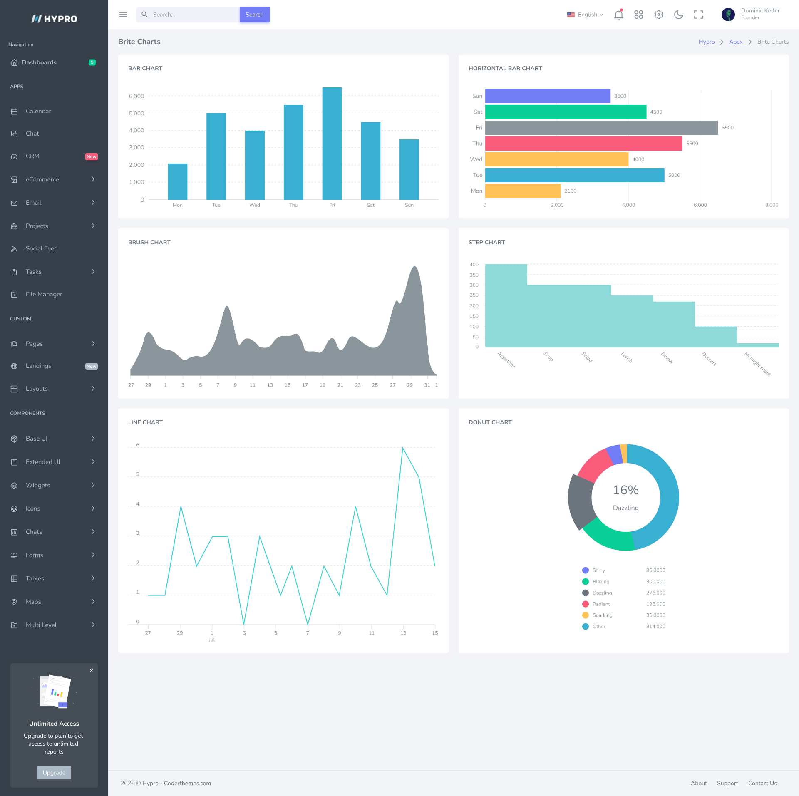Viewport: 799px width, 796px height.
Task: Toggle the sidebar with the hamburger icon
Action: (123, 14)
